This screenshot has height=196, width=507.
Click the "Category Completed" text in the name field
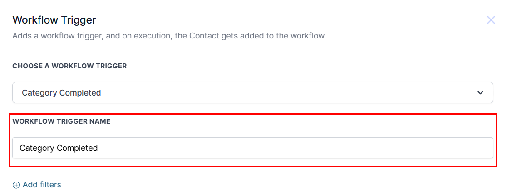click(59, 148)
